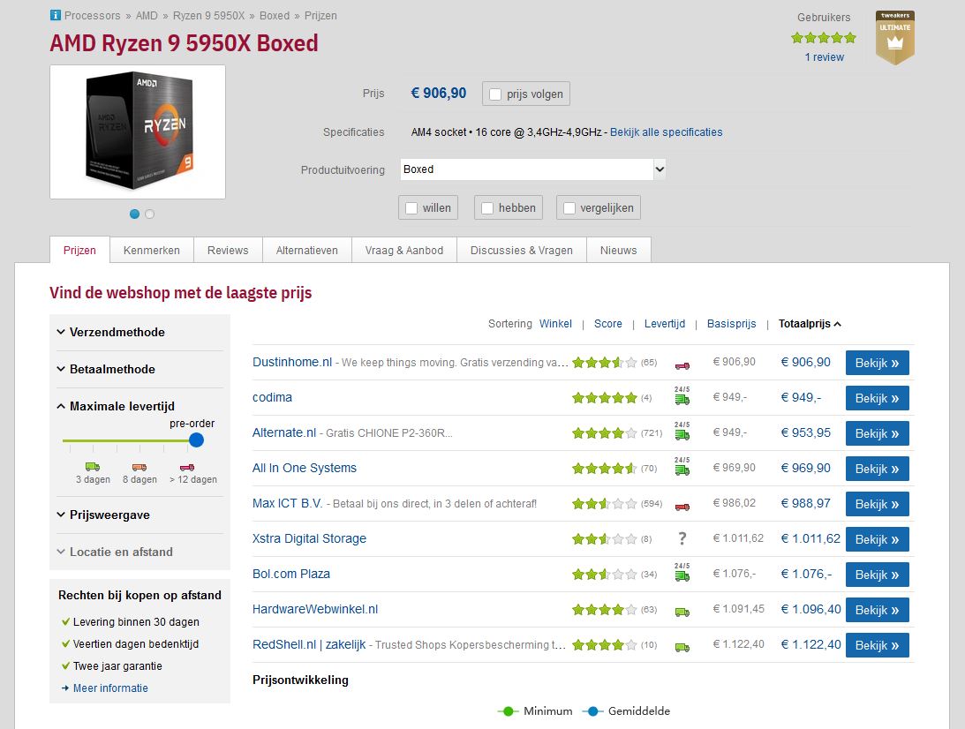Click Xstra Digital Storage question mark icon
The width and height of the screenshot is (965, 729).
point(682,538)
